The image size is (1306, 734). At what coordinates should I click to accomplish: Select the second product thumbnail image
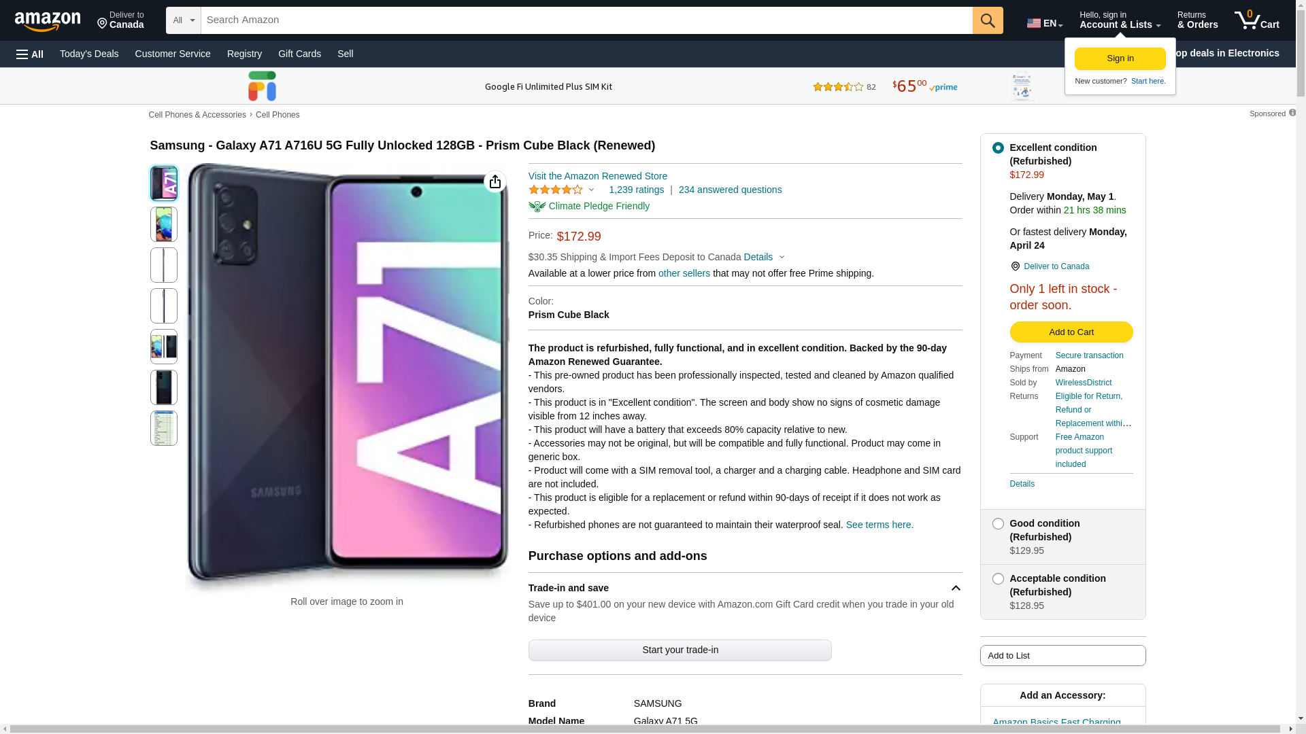(x=163, y=224)
